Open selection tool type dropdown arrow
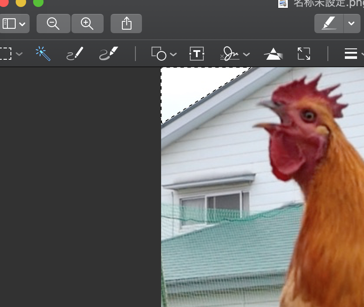 20,54
